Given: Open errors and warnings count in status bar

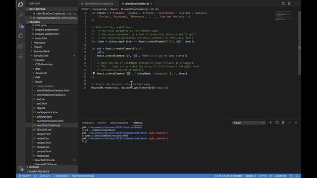Looking at the screenshot, I should [45, 176].
